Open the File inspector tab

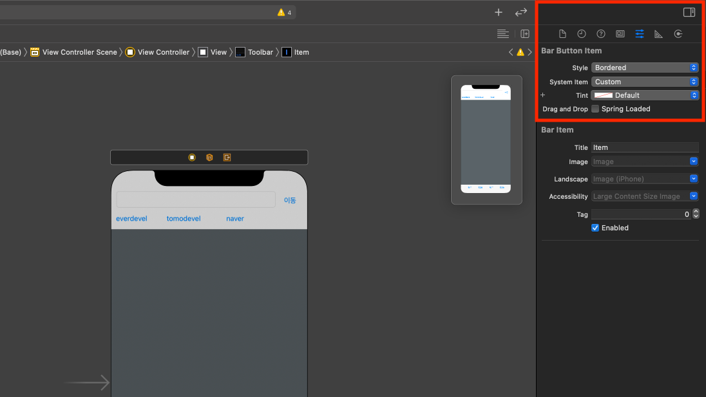562,33
